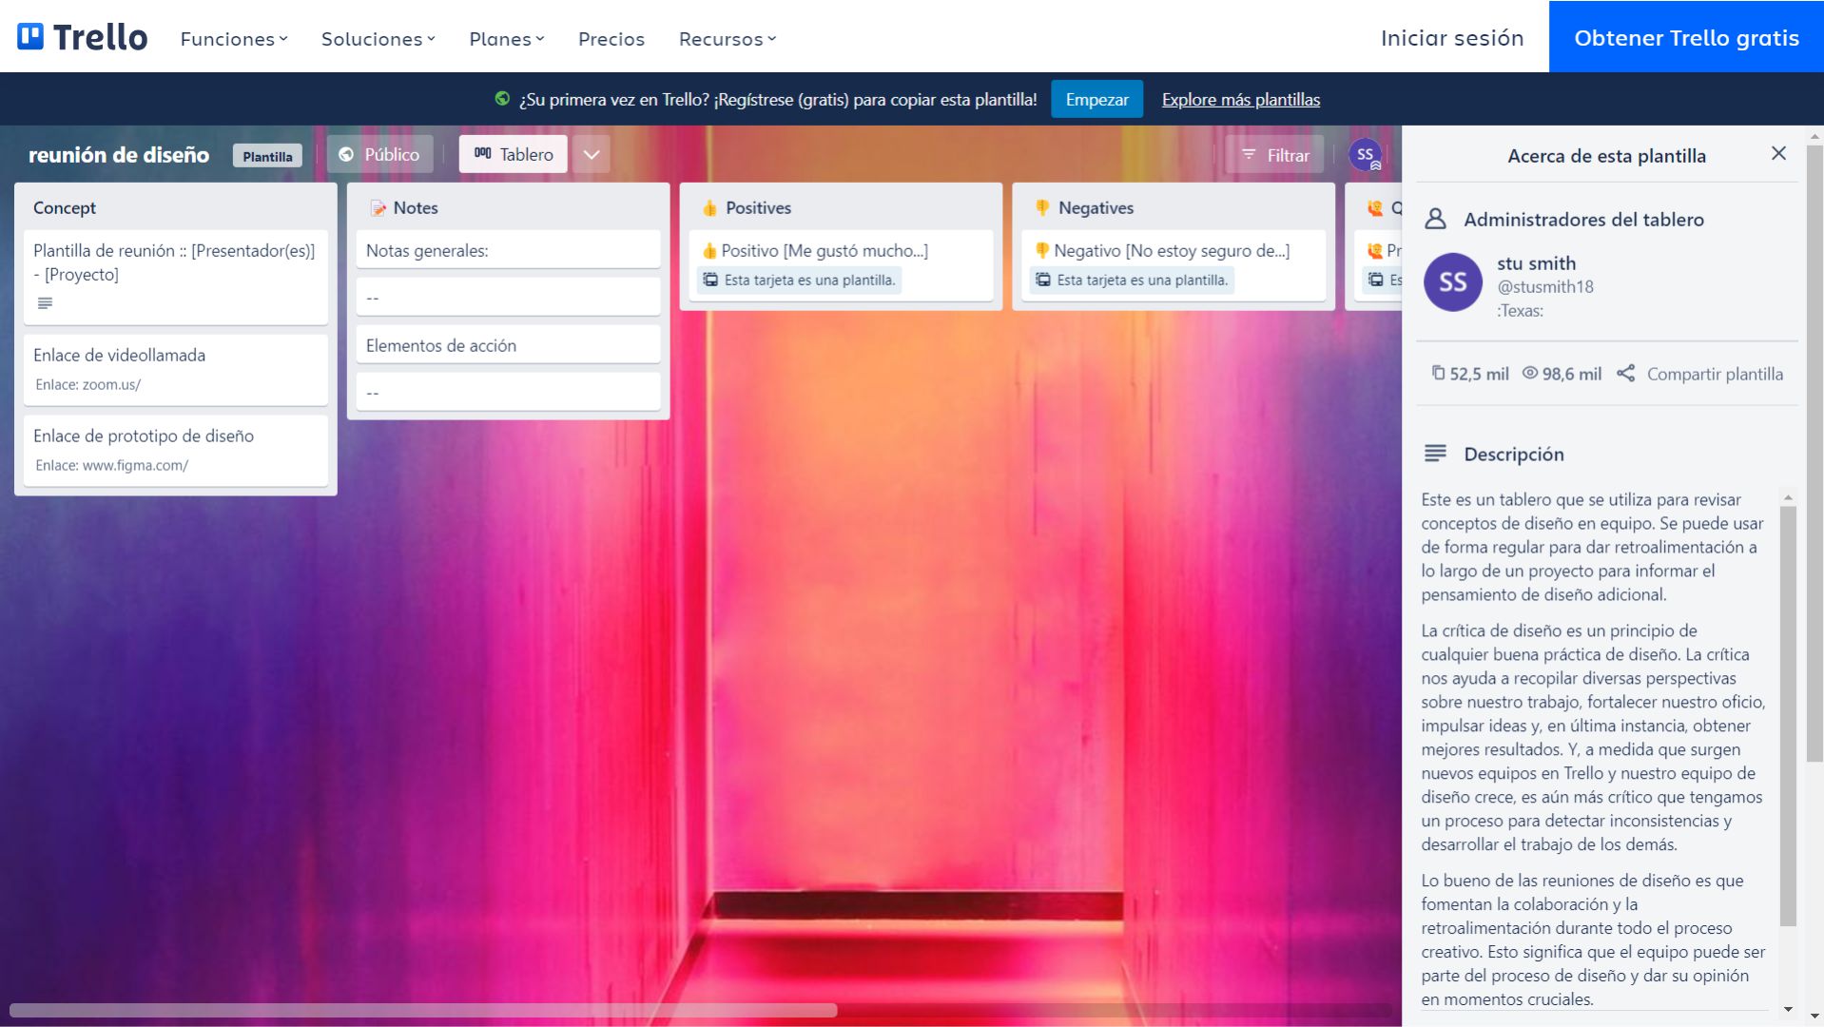Click the Positives list title
Image resolution: width=1824 pixels, height=1027 pixels.
coord(758,207)
